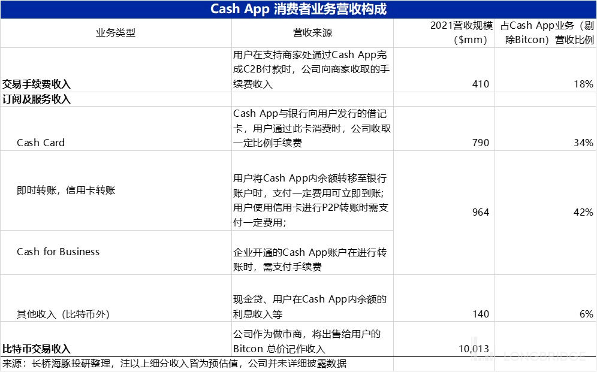Viewport: 597px width, 372px height.
Task: Select the 业务类型 column header
Action: 116,33
